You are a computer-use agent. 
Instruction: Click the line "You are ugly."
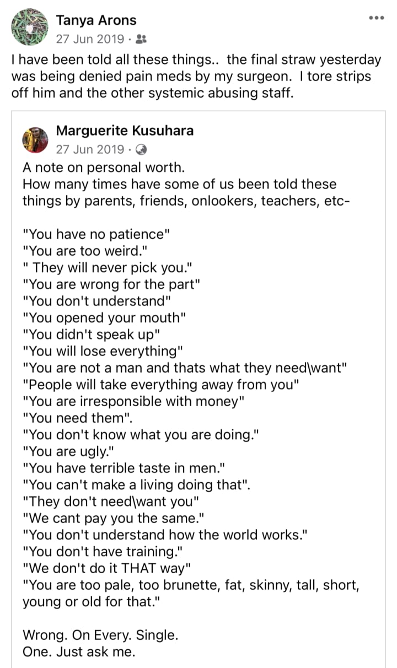(x=69, y=451)
